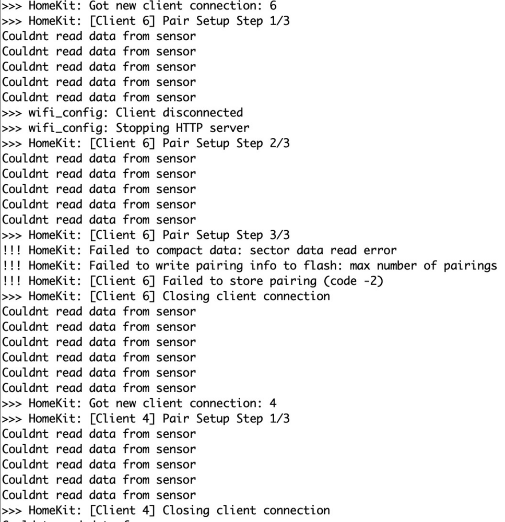The width and height of the screenshot is (505, 522).
Task: Click the 'Failed to write pairing info' error
Action: [250, 266]
